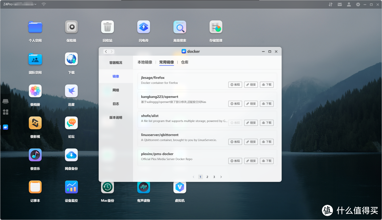Expand the Z4Pro device dropdown
382x220 pixels.
coord(35,4)
